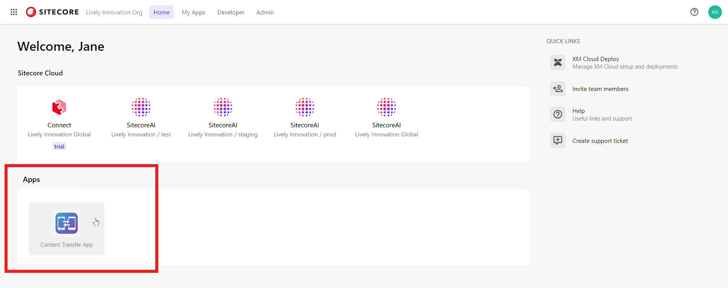
Task: Click Manage XM Cloud setup and deployments text
Action: coord(625,67)
